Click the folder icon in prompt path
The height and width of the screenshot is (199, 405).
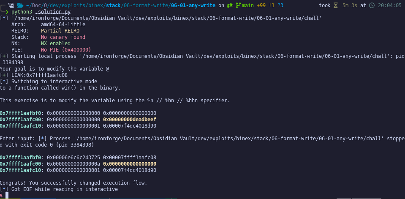pos(20,5)
